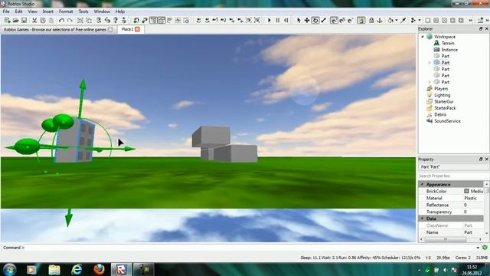Collapse the Data property section

pos(422,219)
